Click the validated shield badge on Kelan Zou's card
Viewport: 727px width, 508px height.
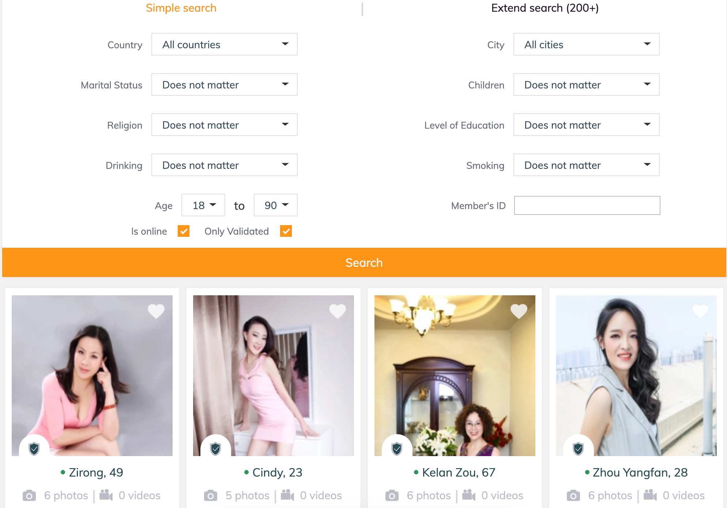(x=397, y=448)
